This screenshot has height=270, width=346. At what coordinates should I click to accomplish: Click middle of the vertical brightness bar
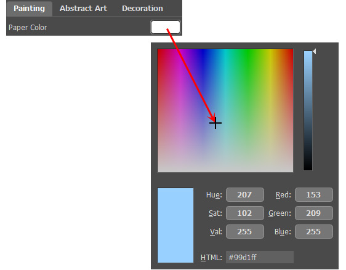tap(308, 111)
